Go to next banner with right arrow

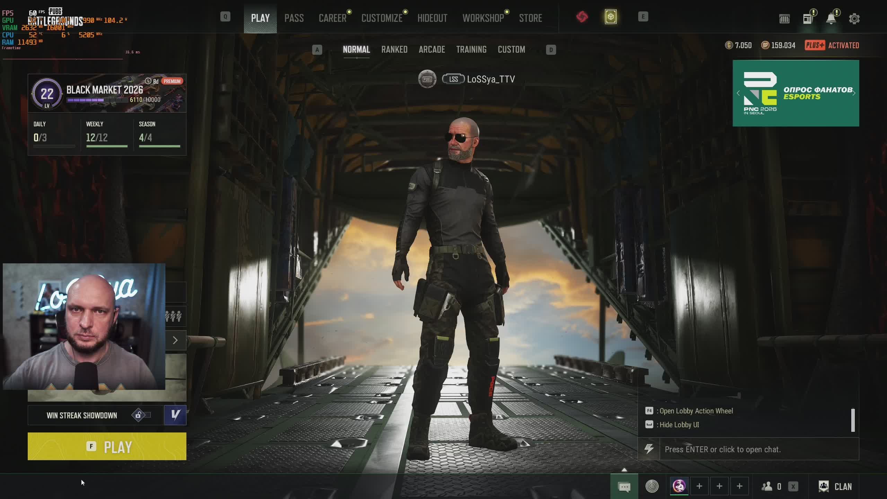coord(854,93)
